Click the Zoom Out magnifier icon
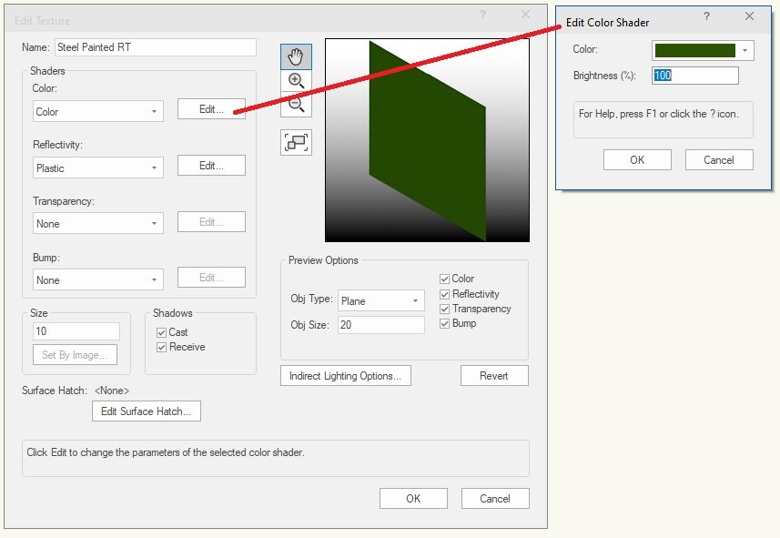This screenshot has width=780, height=538. (x=296, y=106)
